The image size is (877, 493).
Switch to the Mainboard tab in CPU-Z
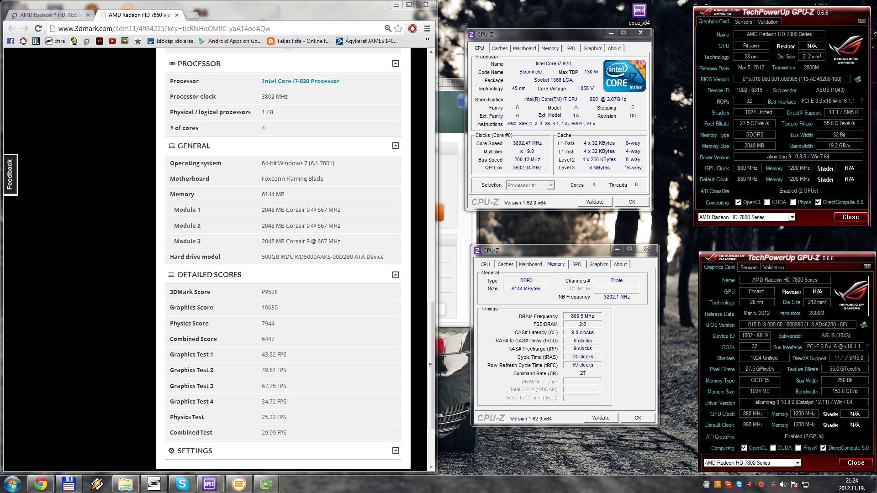click(524, 48)
